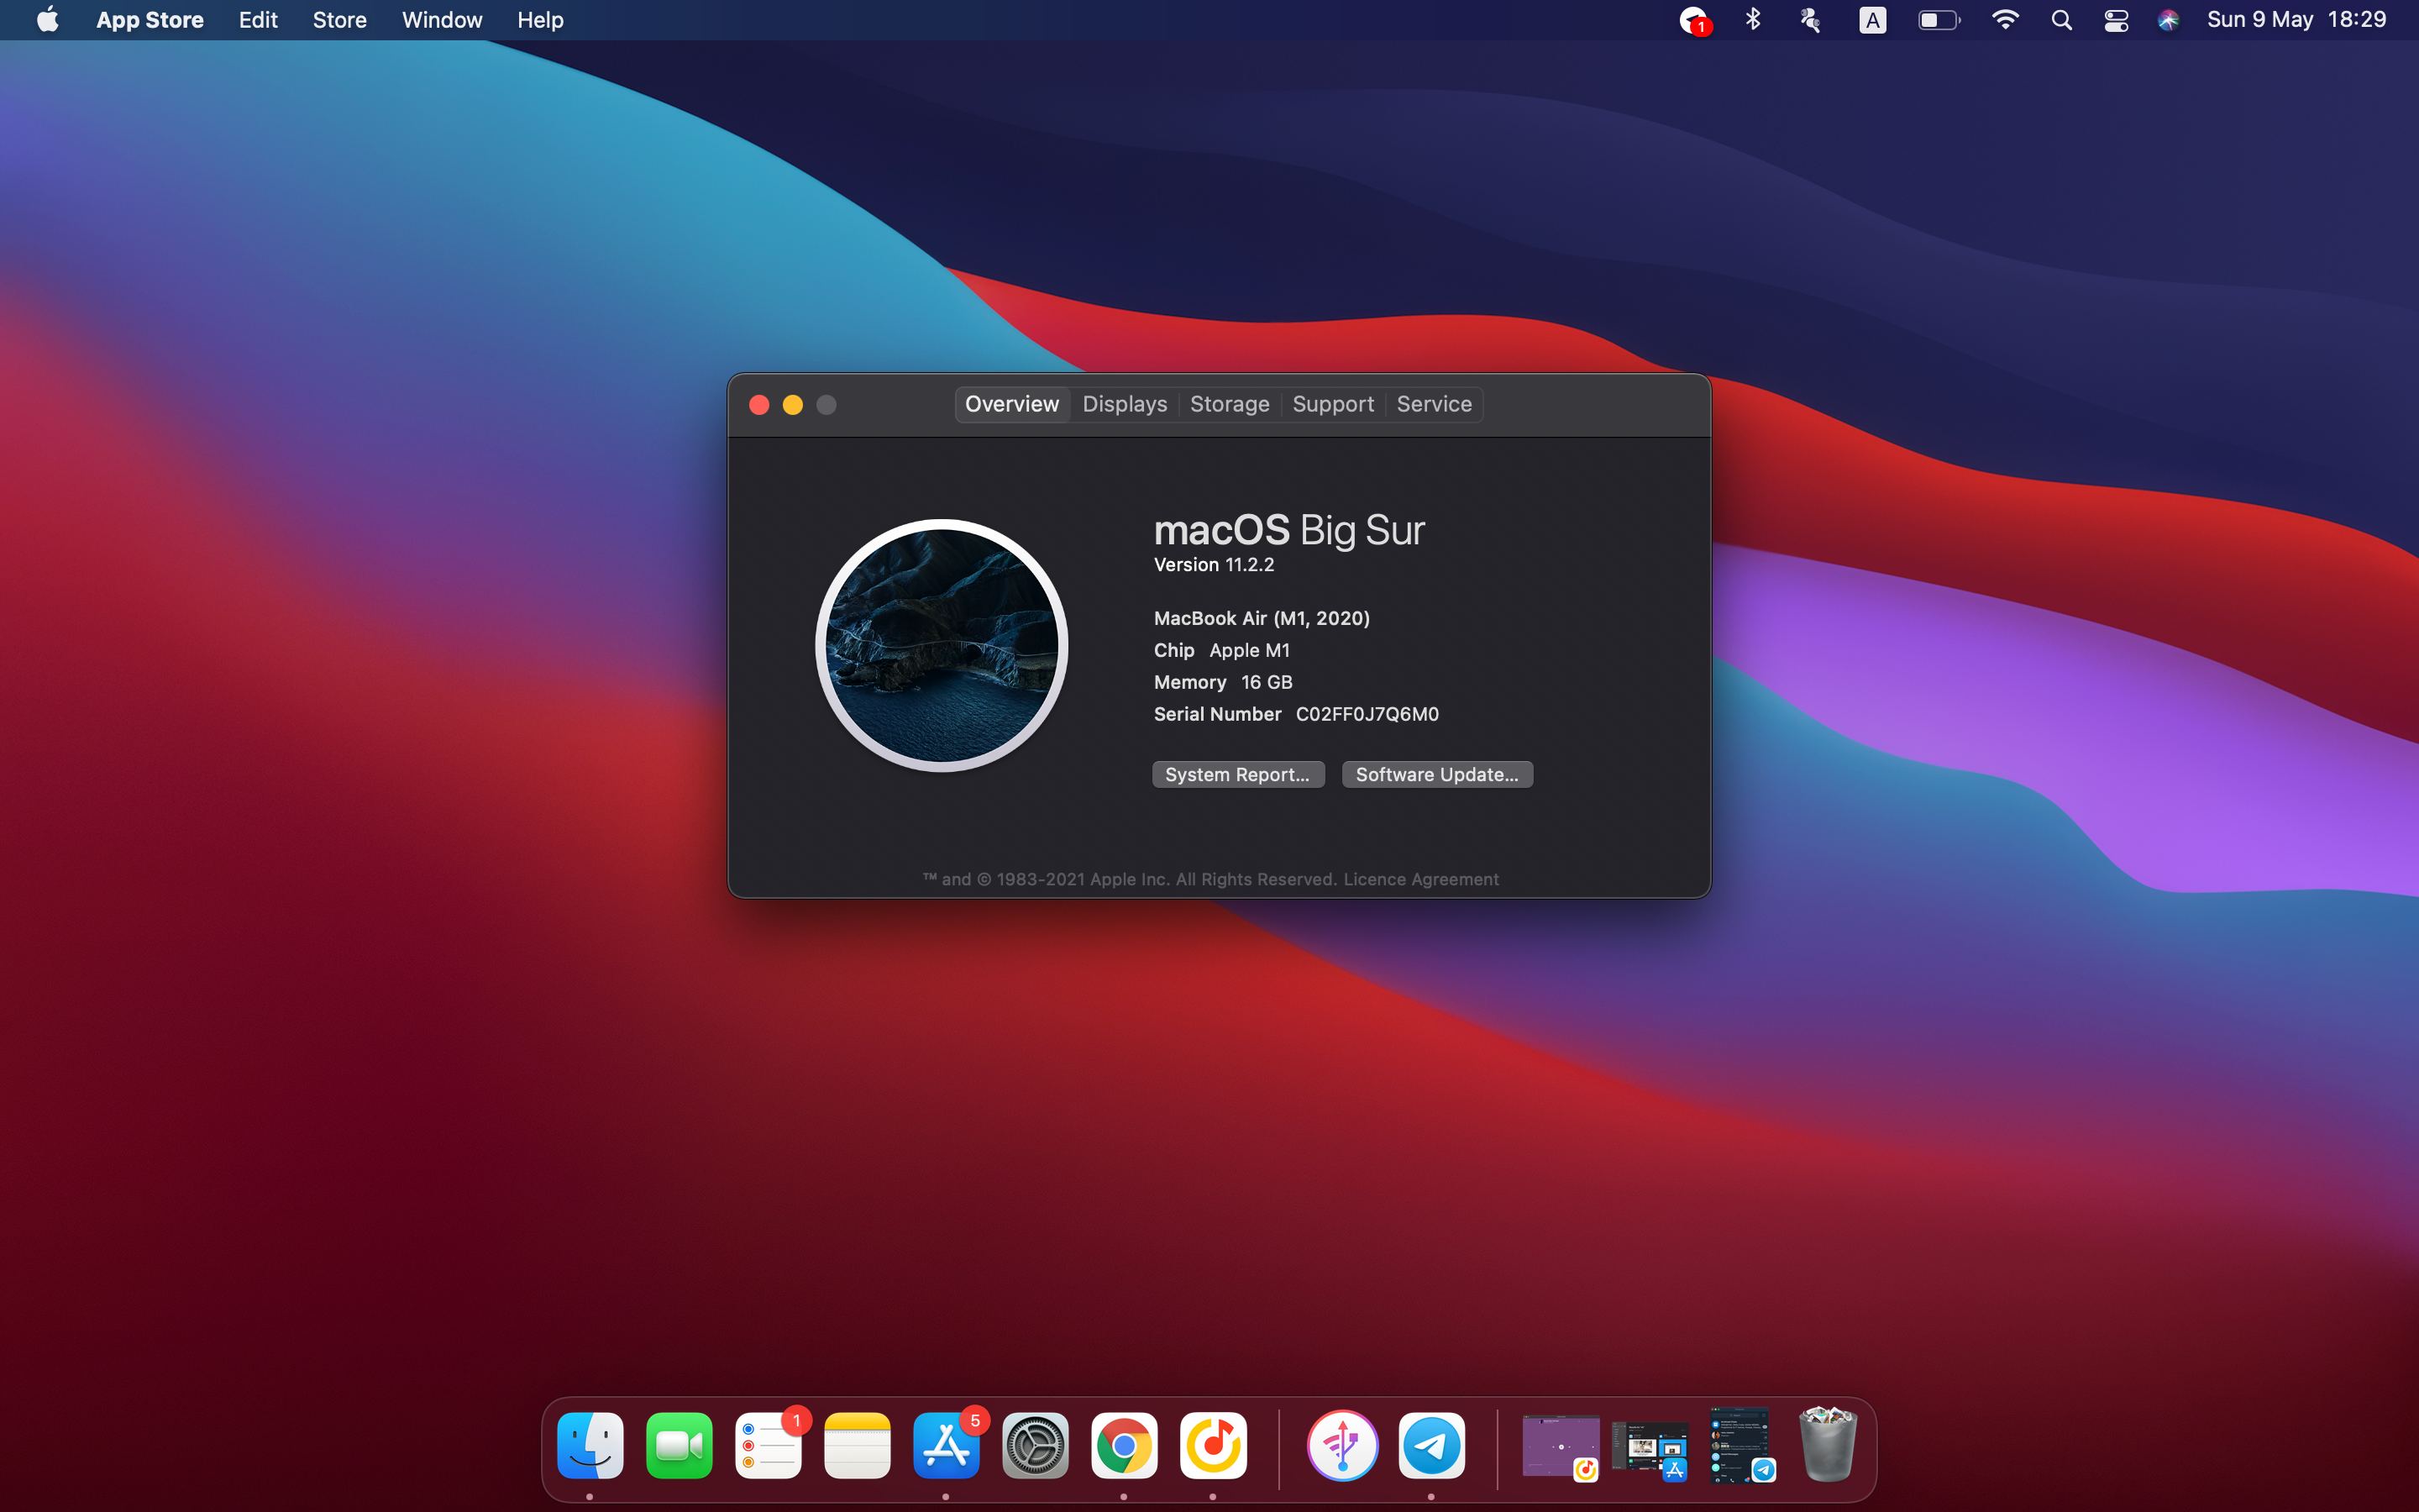This screenshot has height=1512, width=2419.
Task: Open Finder from the Dock
Action: pyautogui.click(x=590, y=1445)
